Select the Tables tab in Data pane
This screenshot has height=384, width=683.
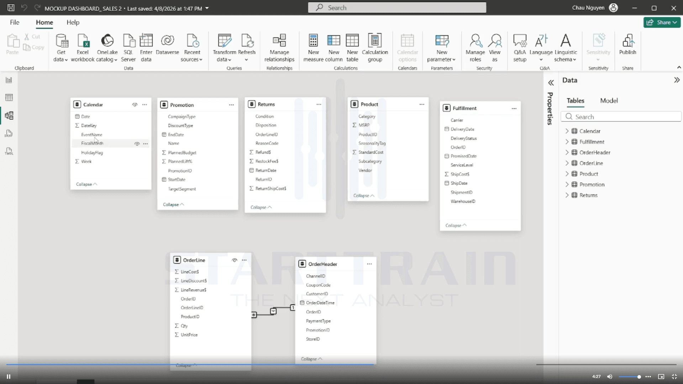[x=575, y=101]
